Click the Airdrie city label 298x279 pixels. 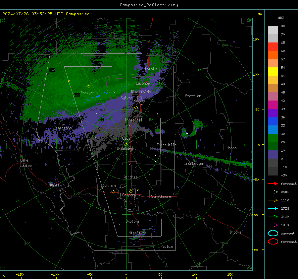pyautogui.click(x=130, y=177)
